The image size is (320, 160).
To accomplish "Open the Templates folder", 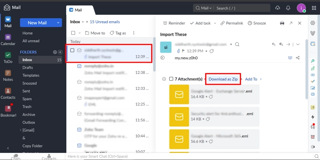I will [31, 75].
